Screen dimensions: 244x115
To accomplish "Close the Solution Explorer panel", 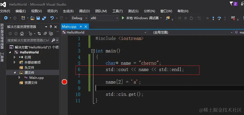I will pos(56,27).
